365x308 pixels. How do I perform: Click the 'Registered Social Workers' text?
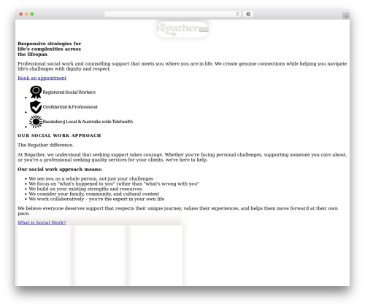point(69,92)
